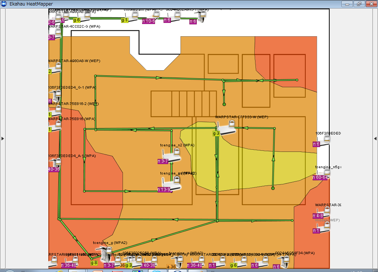Click the WARPSTAR-75E816-2 (WEP) name label

(x=74, y=104)
